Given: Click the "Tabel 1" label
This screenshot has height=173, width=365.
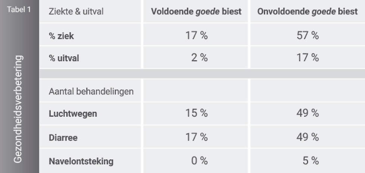Looking at the screenshot, I should pyautogui.click(x=19, y=10).
